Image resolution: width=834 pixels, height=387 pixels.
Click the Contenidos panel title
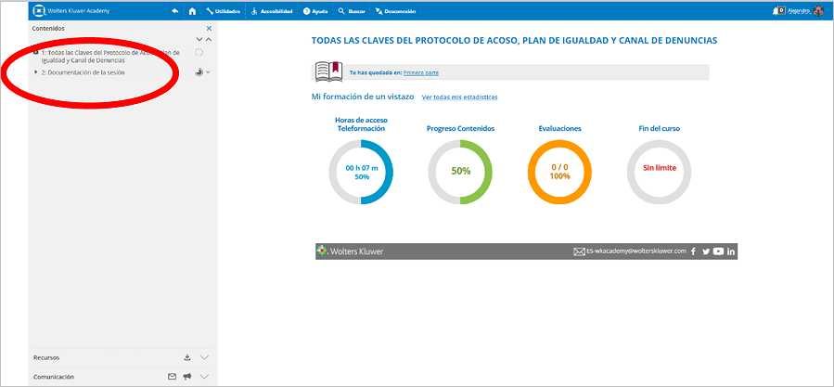48,28
